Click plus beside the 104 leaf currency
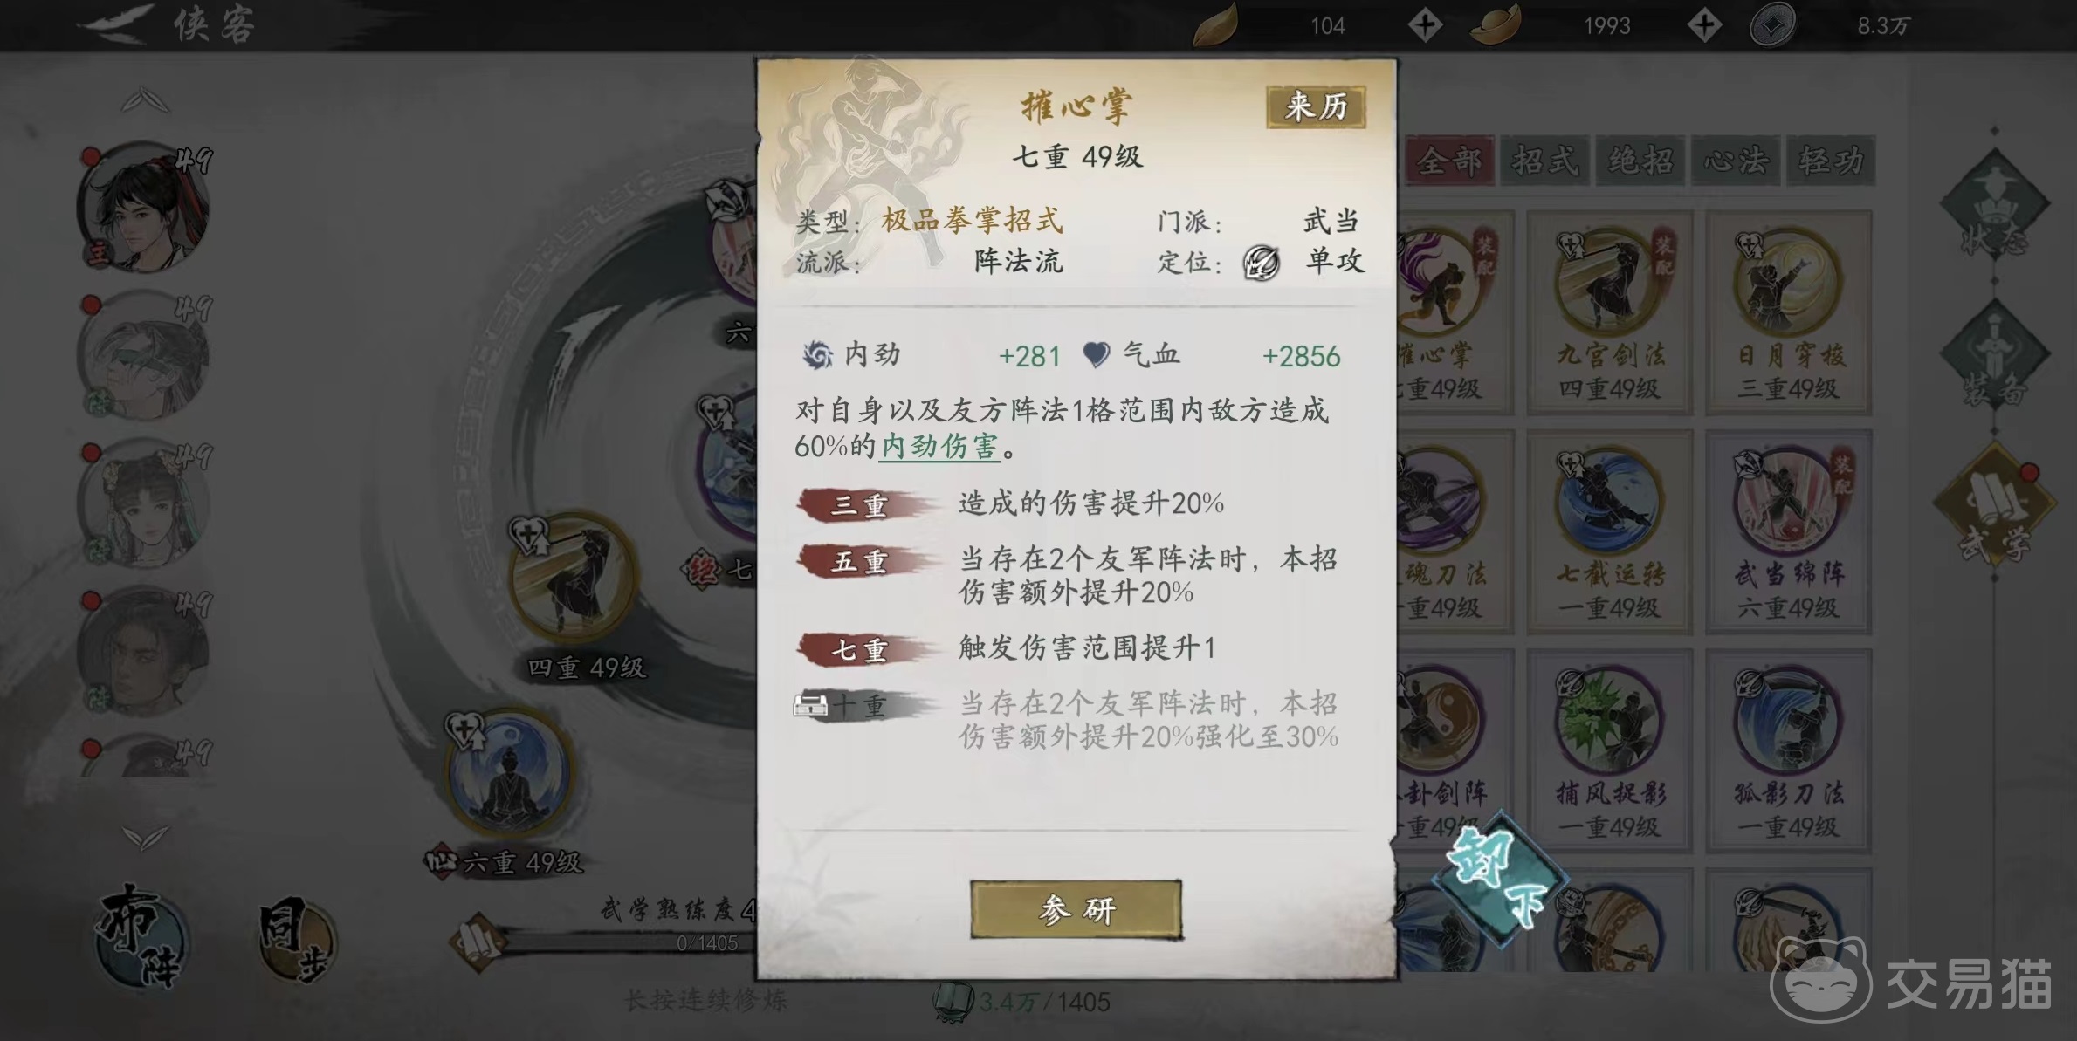The height and width of the screenshot is (1041, 2077). pyautogui.click(x=1426, y=24)
